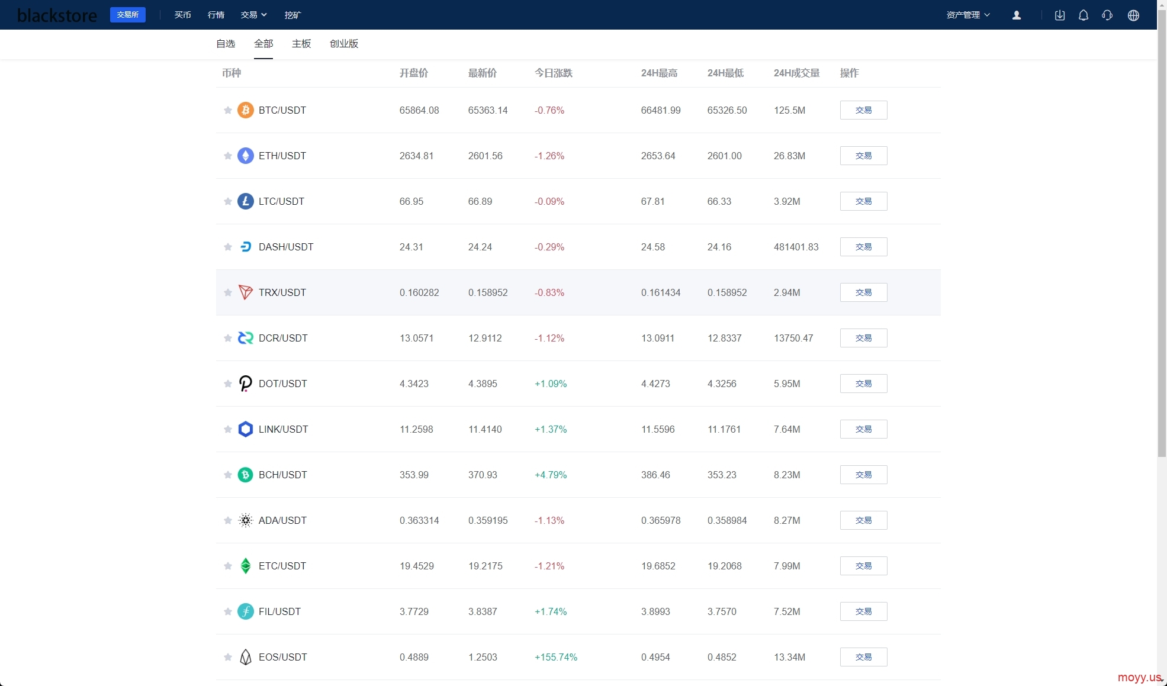Screen dimensions: 1167x686
Task: Click 交易 button for ADA/USDT
Action: (863, 520)
